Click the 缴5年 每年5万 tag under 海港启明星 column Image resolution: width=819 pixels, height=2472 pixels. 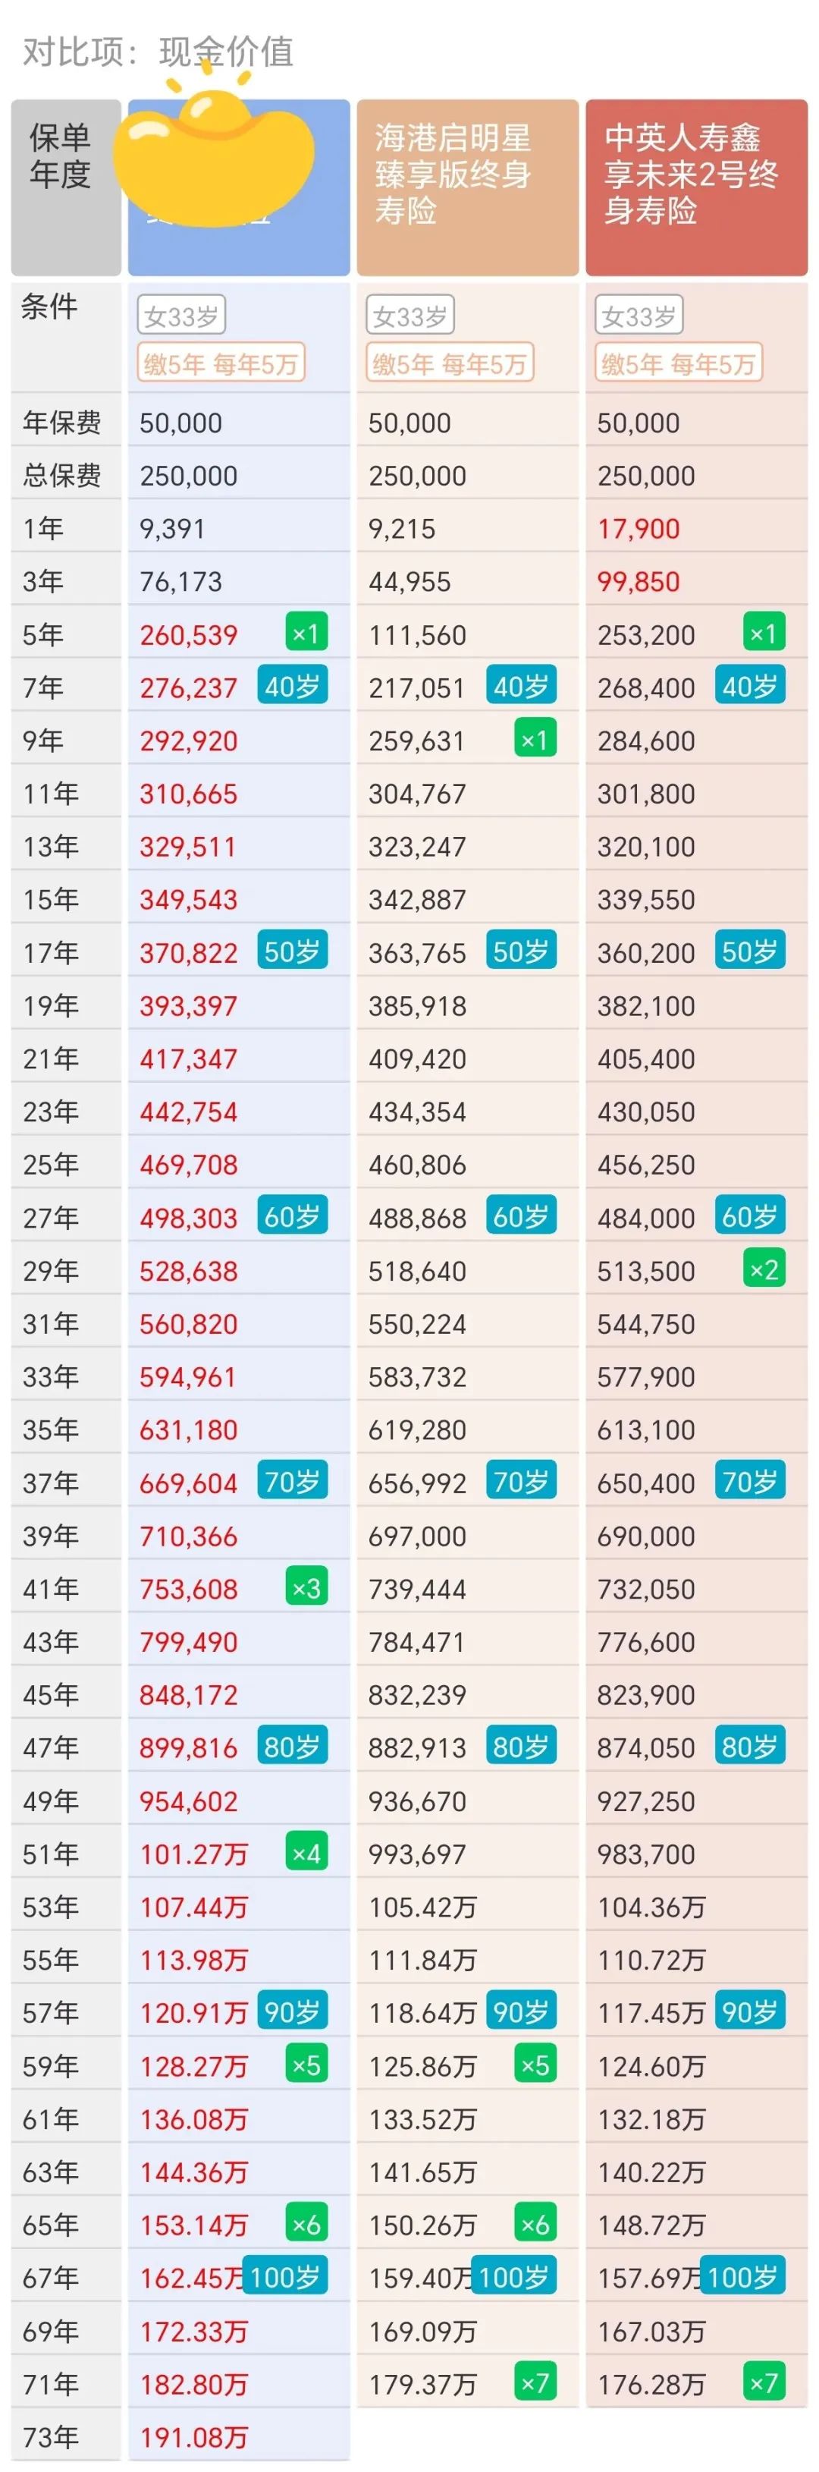tap(450, 363)
